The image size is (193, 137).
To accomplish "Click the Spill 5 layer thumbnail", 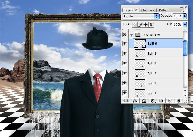I will pyautogui.click(x=140, y=53).
